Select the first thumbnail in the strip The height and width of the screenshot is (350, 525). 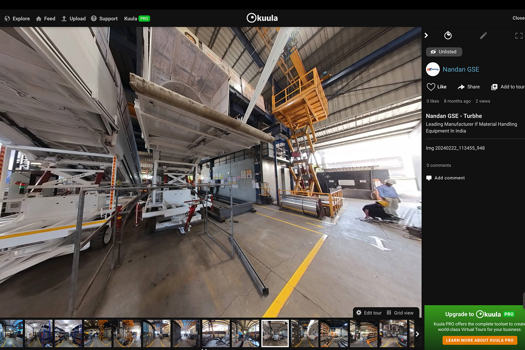pyautogui.click(x=11, y=333)
